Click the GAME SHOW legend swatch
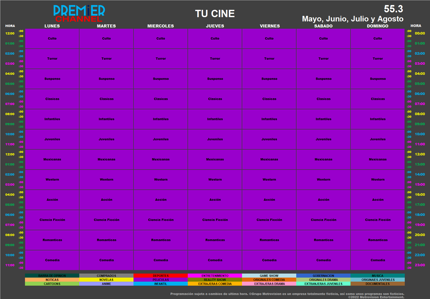 pos(269,276)
